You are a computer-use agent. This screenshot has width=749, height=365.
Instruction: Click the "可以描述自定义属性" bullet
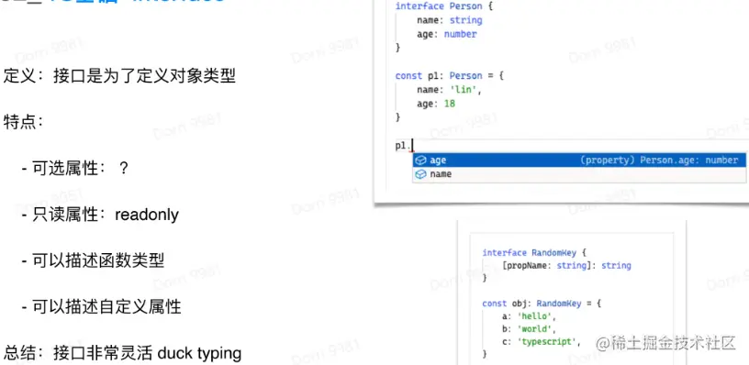click(101, 307)
